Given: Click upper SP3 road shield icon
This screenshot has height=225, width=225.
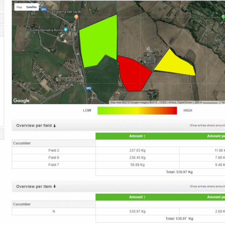Looking at the screenshot, I should point(43,9).
